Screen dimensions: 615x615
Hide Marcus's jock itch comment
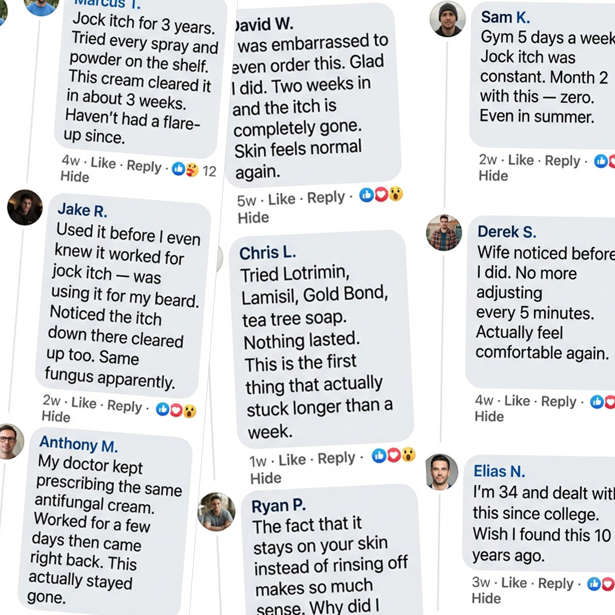click(x=75, y=177)
